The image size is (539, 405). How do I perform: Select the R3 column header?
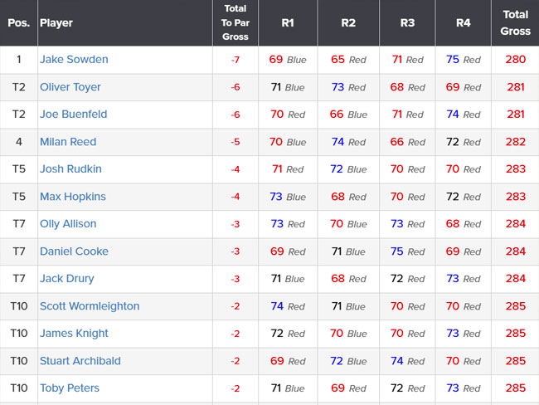(x=407, y=22)
